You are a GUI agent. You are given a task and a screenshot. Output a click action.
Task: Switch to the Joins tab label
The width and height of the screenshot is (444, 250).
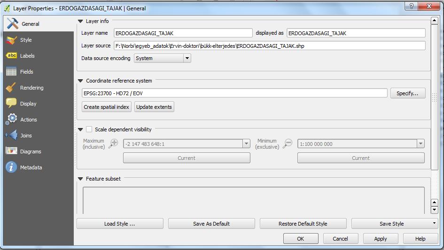pyautogui.click(x=26, y=136)
